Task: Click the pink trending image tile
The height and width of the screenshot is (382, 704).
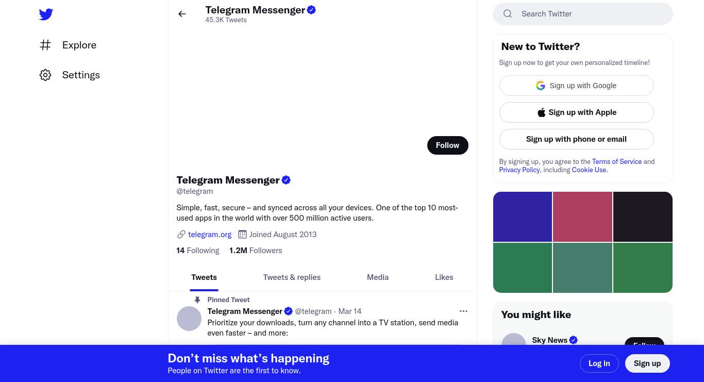Action: coord(582,217)
